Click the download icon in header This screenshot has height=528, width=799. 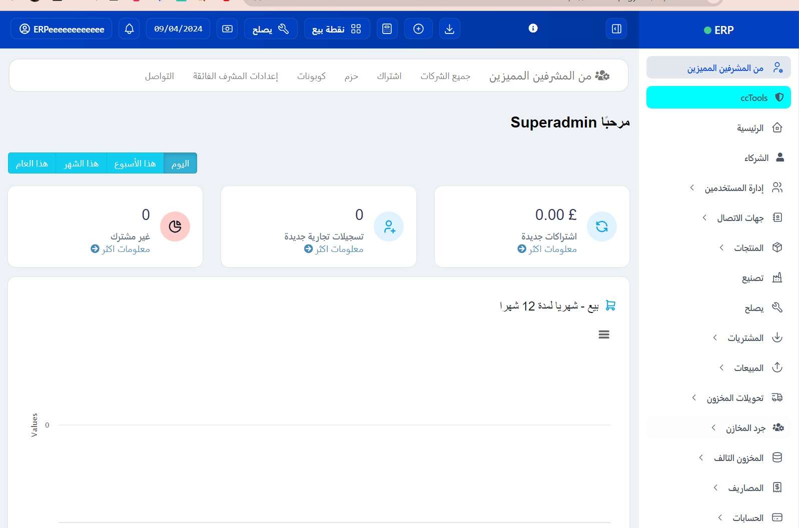[449, 29]
